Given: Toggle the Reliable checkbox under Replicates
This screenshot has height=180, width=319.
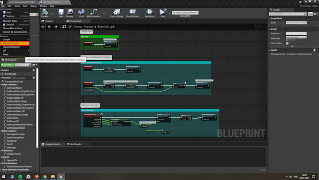Looking at the screenshot, I should [287, 40].
